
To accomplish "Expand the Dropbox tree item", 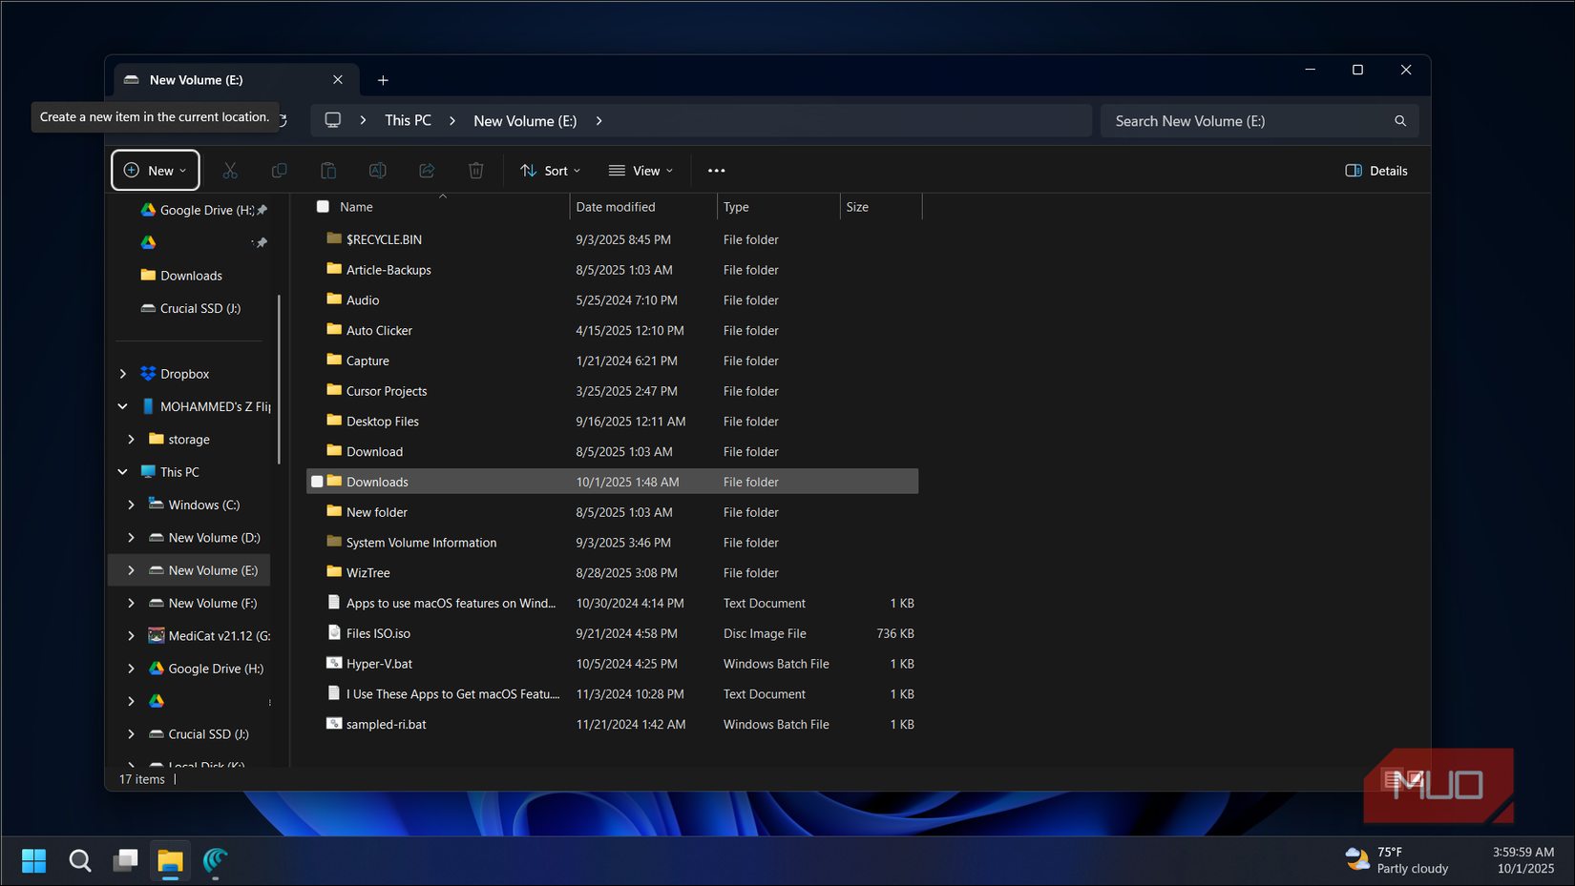I will point(122,373).
